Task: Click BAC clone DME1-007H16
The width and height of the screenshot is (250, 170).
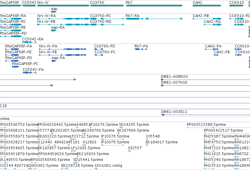Action: click(x=206, y=85)
